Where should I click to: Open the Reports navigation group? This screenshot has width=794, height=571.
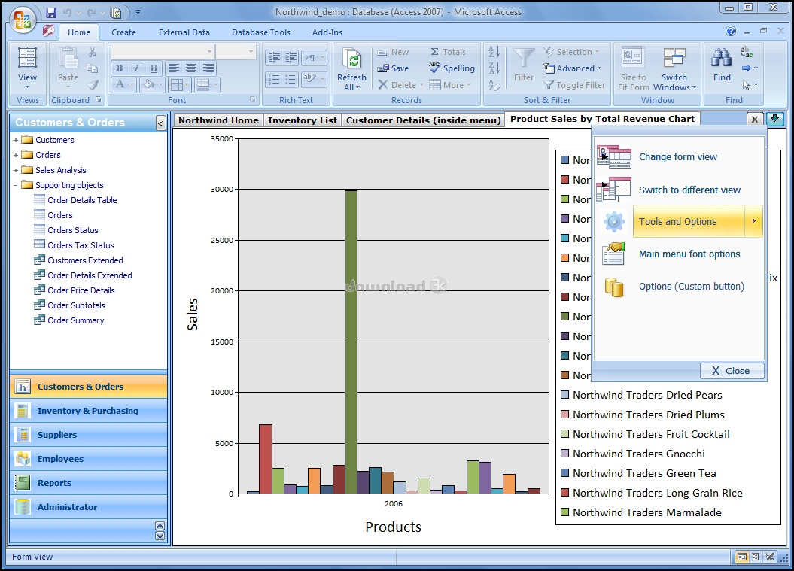[89, 483]
